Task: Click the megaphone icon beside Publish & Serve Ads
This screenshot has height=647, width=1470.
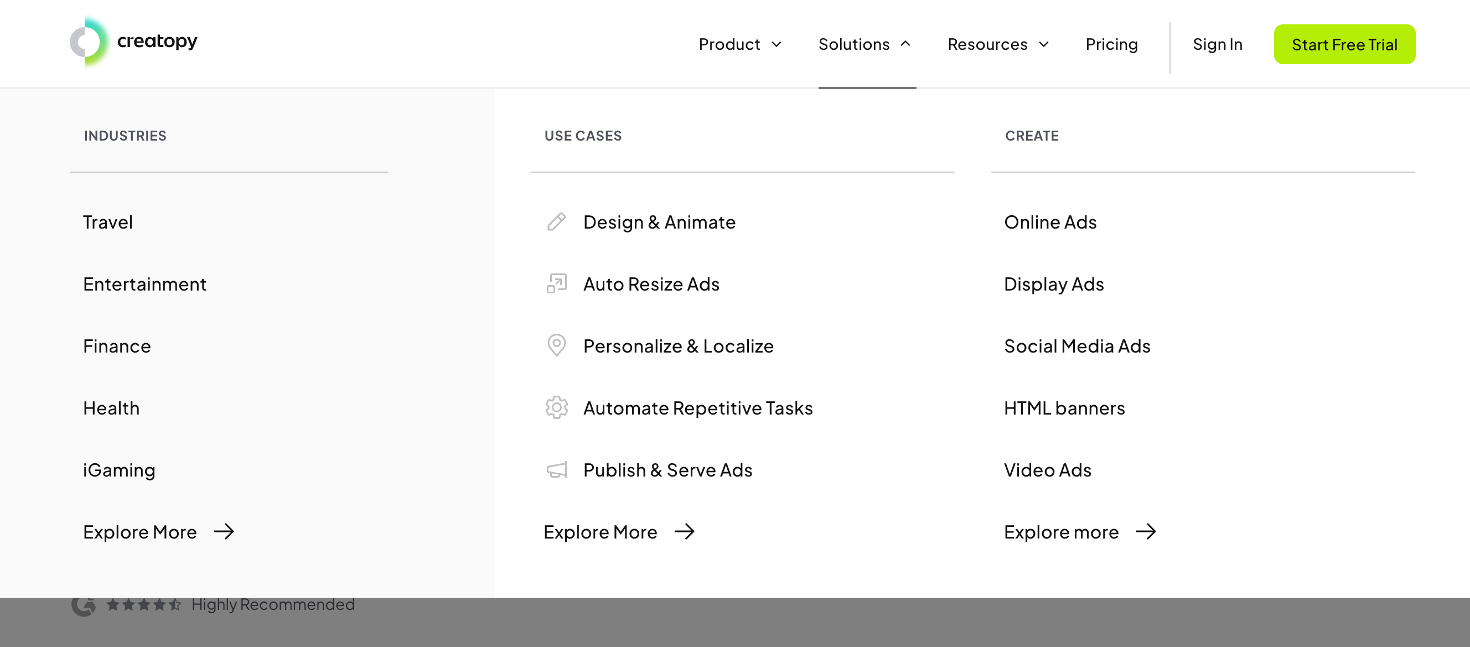Action: coord(556,469)
